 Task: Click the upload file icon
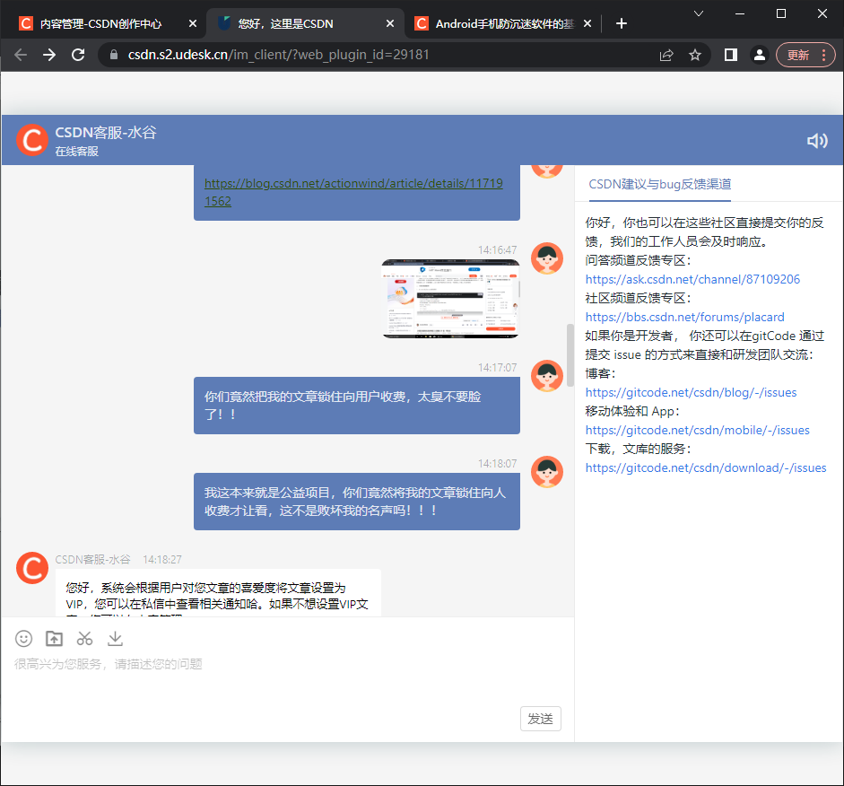pyautogui.click(x=54, y=639)
